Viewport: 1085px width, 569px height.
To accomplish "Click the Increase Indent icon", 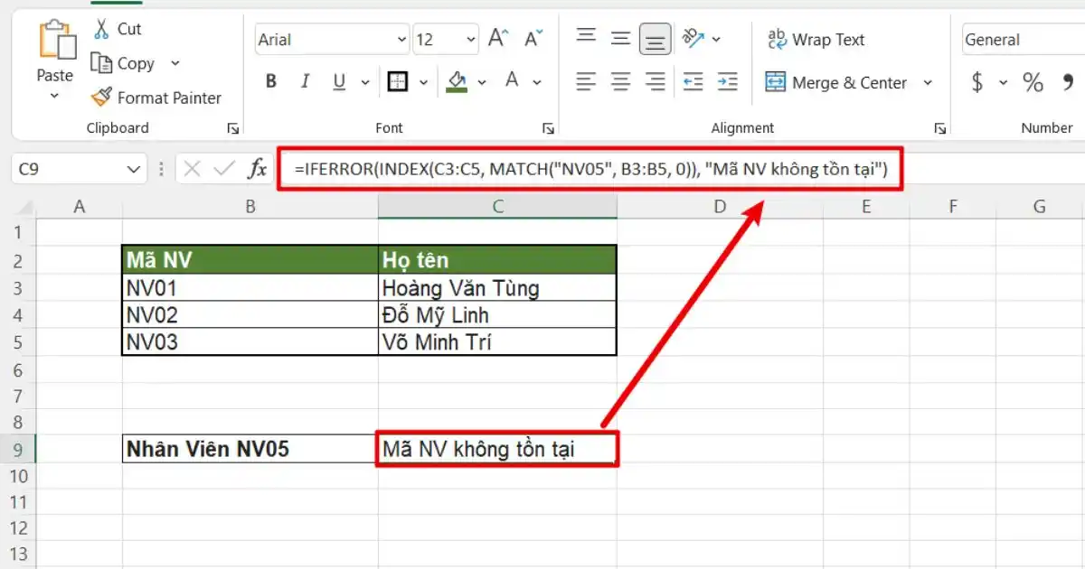I will [x=728, y=82].
